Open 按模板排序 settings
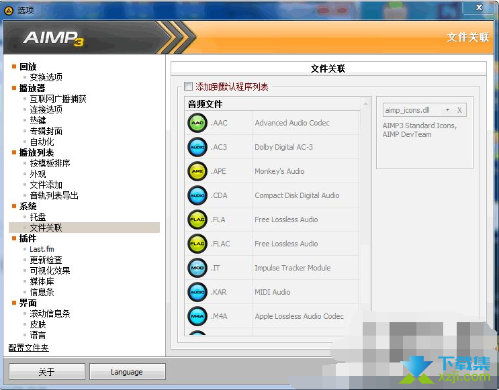The image size is (499, 390). pos(50,163)
